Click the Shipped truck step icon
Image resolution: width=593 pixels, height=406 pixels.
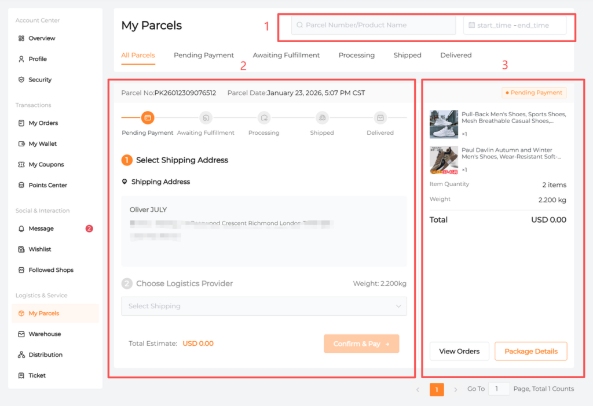322,118
